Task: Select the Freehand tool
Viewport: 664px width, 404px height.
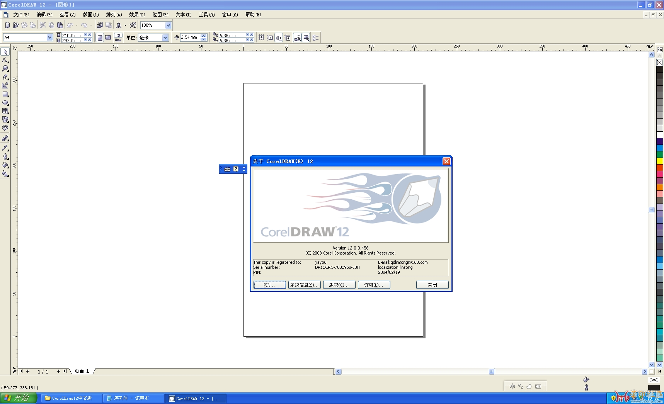Action: [5, 77]
